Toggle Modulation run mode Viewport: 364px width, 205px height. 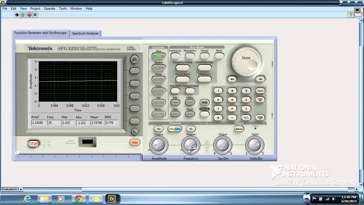point(190,56)
